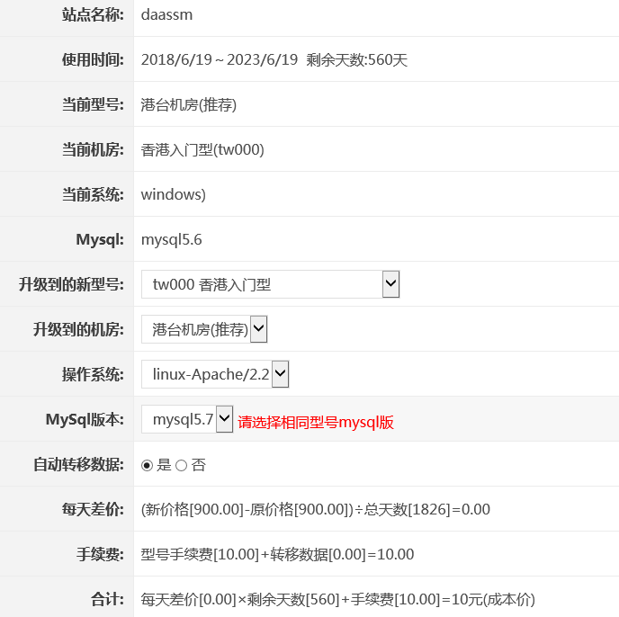Click the 剩余天数:560天 text
Screen dimensions: 619x617
tap(357, 59)
